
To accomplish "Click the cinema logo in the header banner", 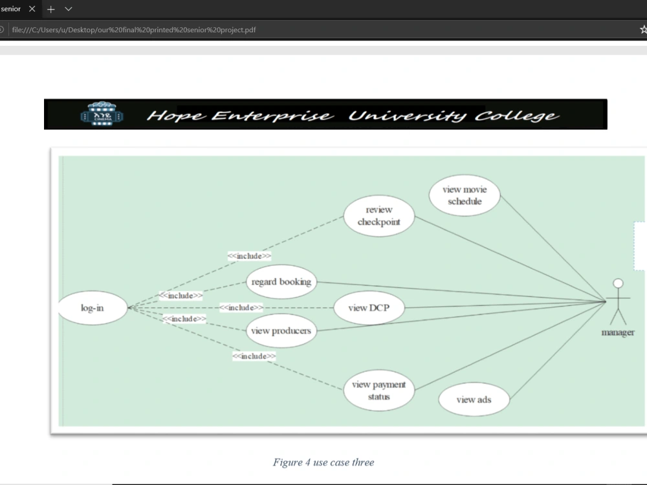I will click(102, 114).
